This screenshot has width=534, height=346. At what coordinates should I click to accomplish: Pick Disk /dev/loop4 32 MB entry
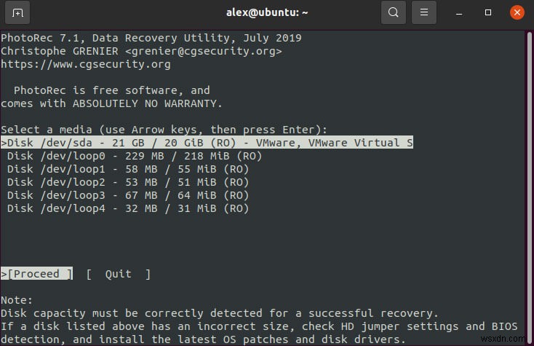pos(128,208)
